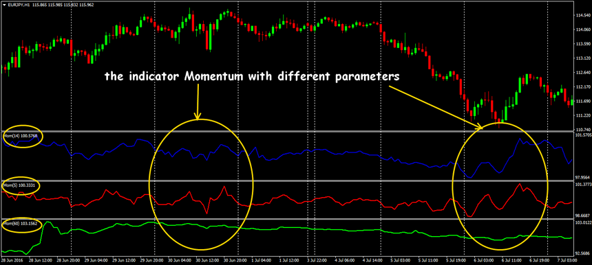592x265 pixels.
Task: Click price scale value 114.060
Action: click(583, 30)
